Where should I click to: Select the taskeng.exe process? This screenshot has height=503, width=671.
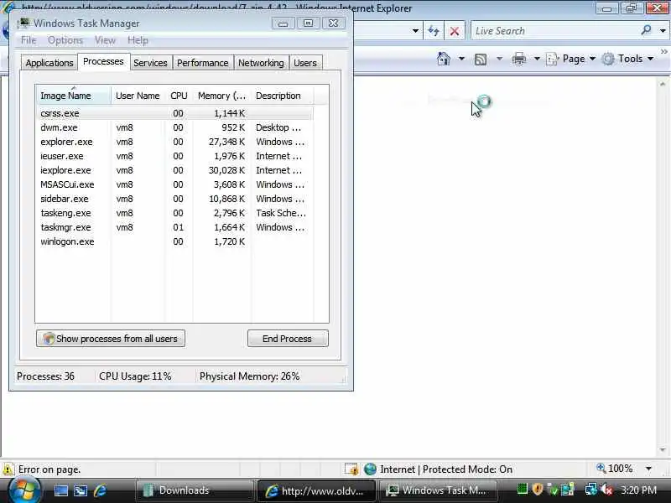coord(174,213)
